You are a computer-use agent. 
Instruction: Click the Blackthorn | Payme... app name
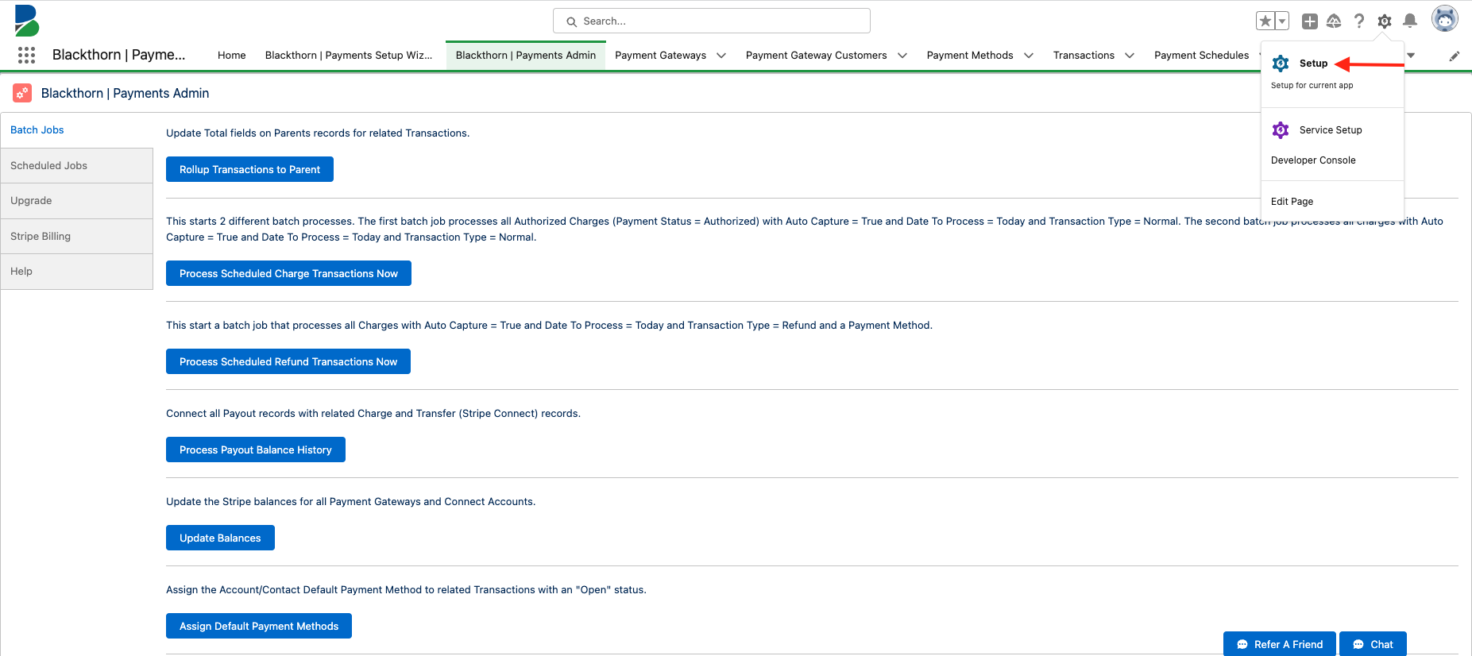tap(119, 55)
